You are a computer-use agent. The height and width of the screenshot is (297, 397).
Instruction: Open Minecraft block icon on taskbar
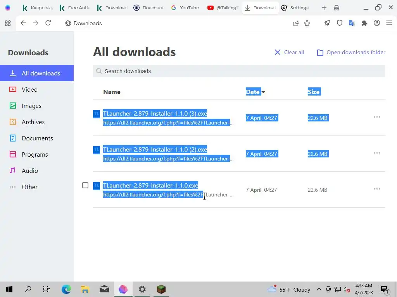point(161,289)
